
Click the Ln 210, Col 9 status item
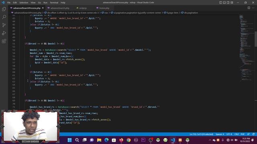pos(202,134)
